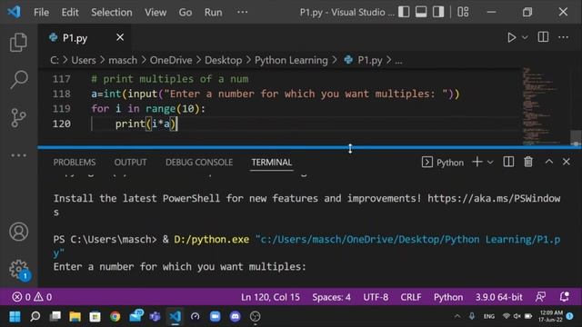Kill the terminal with trash icon
The image size is (582, 327).
point(528,162)
